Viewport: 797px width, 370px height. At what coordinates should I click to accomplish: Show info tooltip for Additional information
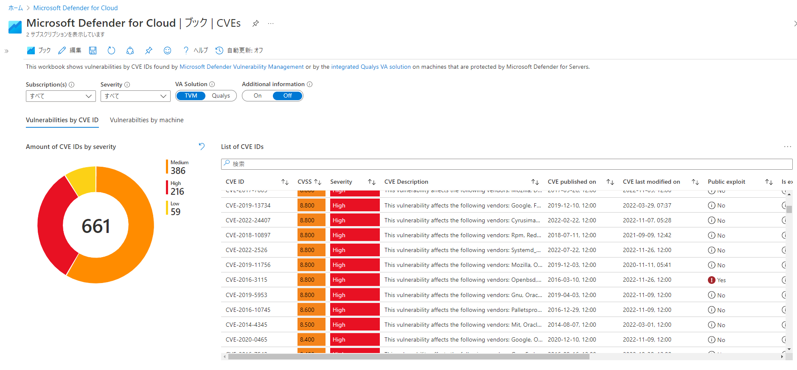(310, 84)
